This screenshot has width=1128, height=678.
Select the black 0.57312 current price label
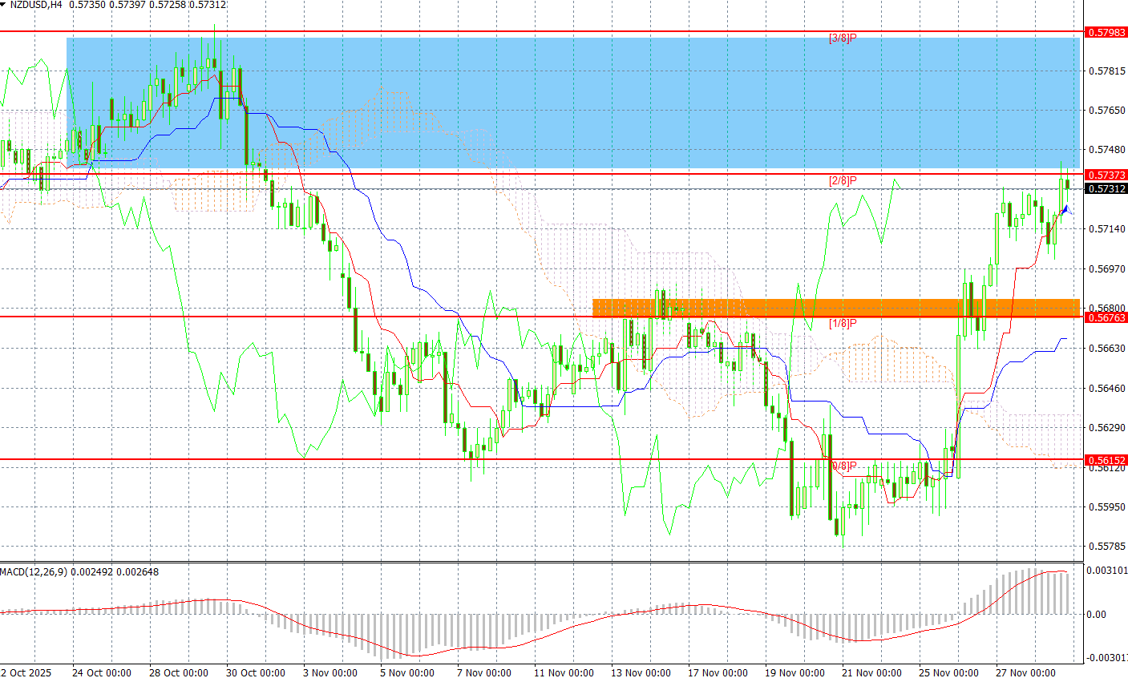click(x=1106, y=189)
